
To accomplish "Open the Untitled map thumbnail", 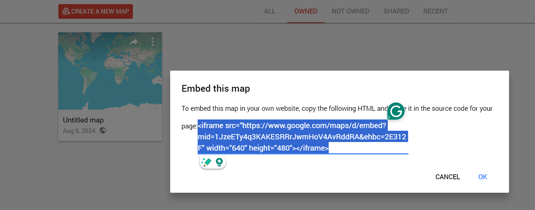I will click(110, 71).
